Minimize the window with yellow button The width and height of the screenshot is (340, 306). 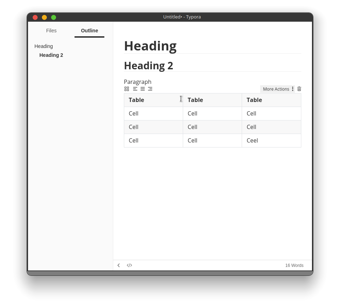tap(44, 17)
